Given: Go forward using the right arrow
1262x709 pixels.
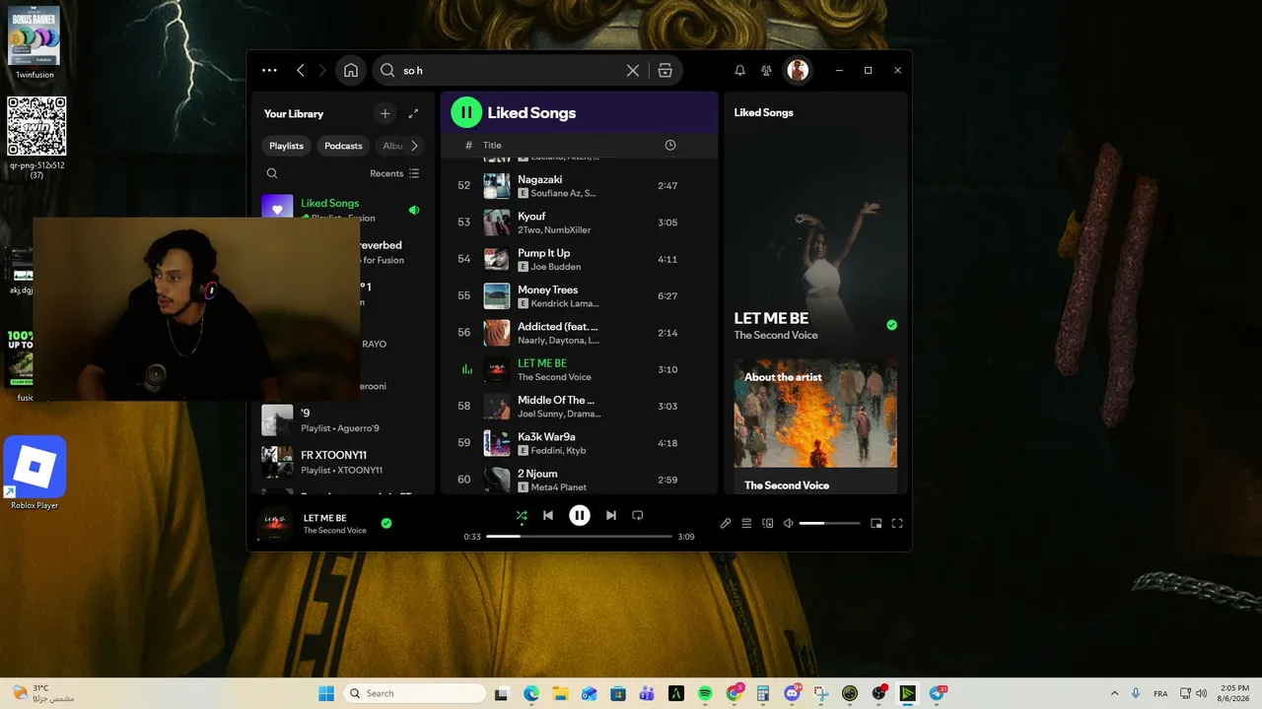Looking at the screenshot, I should click(x=322, y=71).
